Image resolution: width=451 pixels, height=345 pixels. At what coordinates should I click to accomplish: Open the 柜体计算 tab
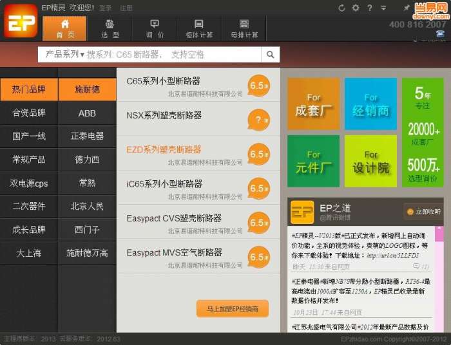[199, 28]
